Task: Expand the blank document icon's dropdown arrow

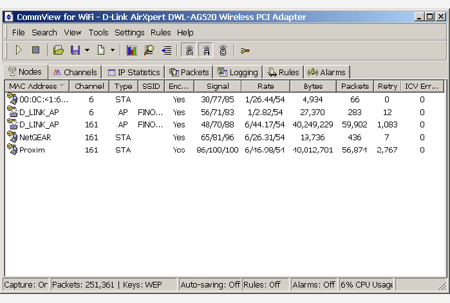Action: coord(113,50)
